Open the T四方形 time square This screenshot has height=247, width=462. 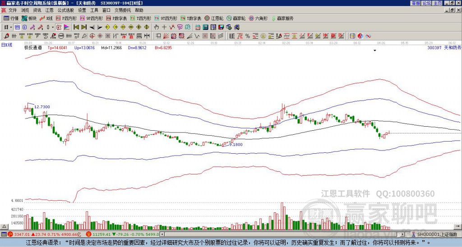(141, 18)
